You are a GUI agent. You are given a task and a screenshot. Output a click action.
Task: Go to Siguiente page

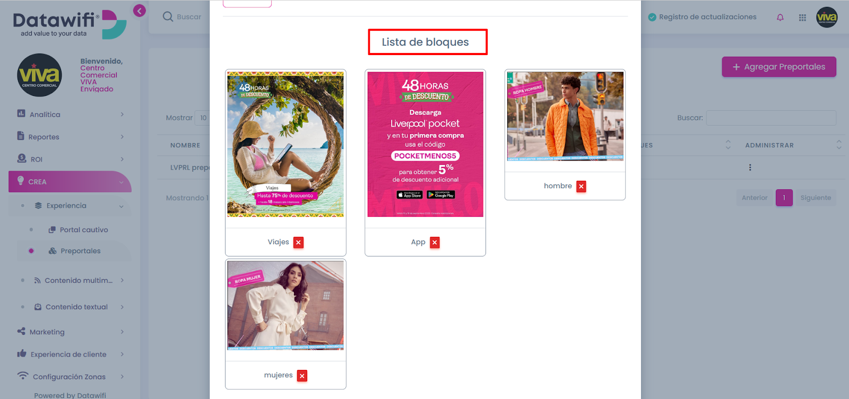click(x=816, y=198)
